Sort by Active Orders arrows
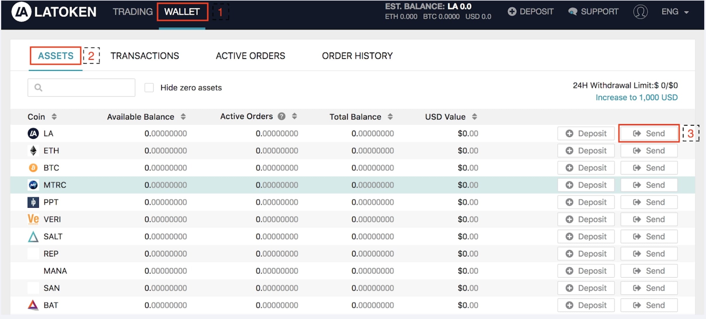The height and width of the screenshot is (319, 706). (x=294, y=116)
